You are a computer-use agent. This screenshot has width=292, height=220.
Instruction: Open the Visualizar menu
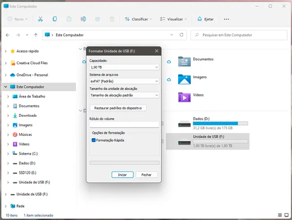[171, 19]
